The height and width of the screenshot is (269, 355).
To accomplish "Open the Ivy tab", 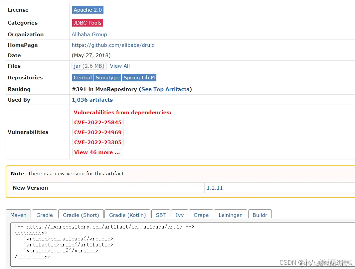I will pyautogui.click(x=179, y=215).
